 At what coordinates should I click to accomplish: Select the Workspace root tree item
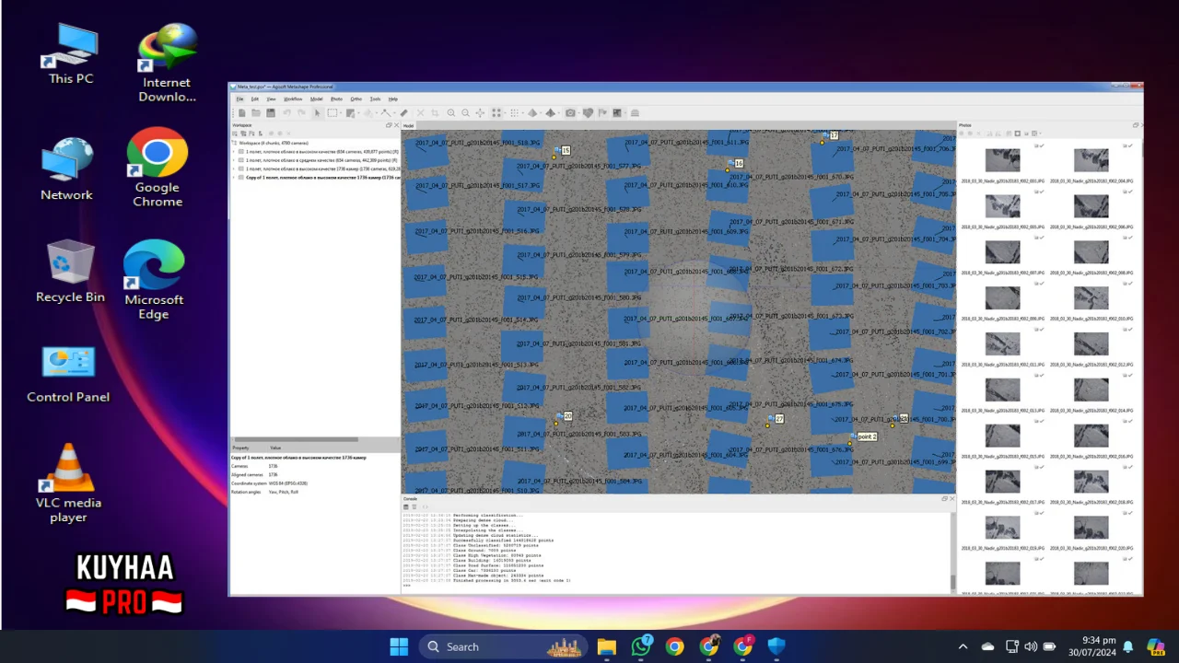click(x=274, y=144)
